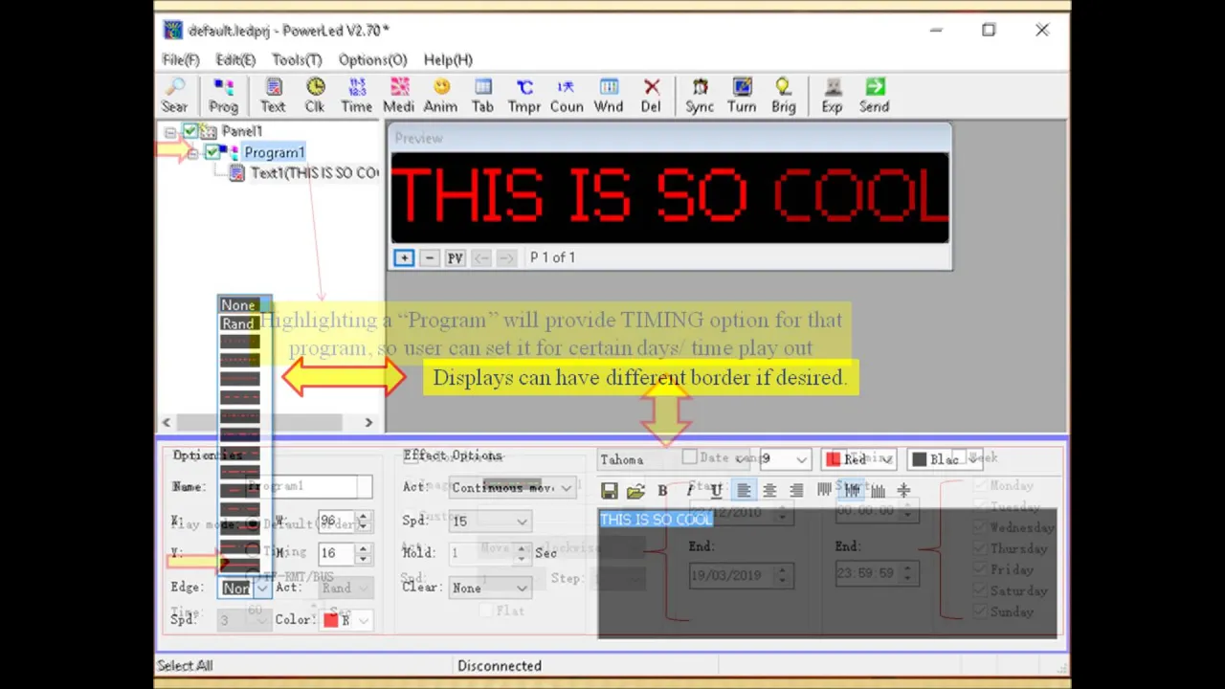The image size is (1225, 689).
Task: Open file using folder icon in editor
Action: pyautogui.click(x=635, y=490)
